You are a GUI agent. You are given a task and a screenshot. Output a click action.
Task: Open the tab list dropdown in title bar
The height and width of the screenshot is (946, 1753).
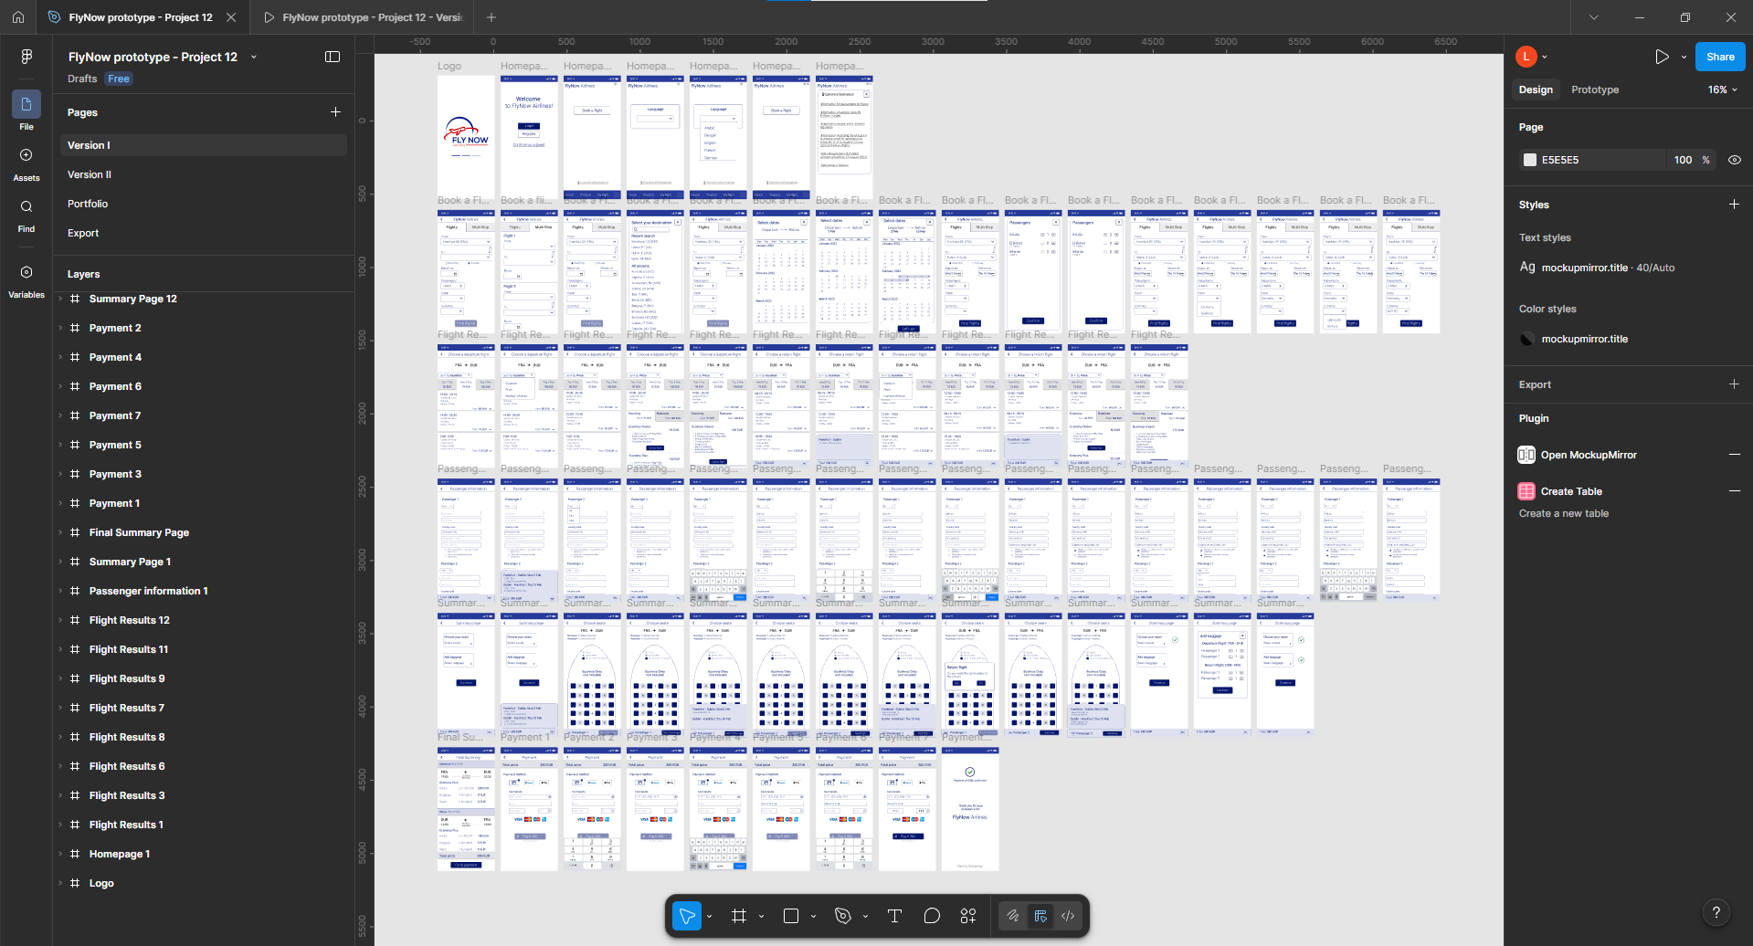[x=1594, y=17]
